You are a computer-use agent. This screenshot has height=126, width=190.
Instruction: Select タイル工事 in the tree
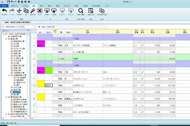point(17,61)
